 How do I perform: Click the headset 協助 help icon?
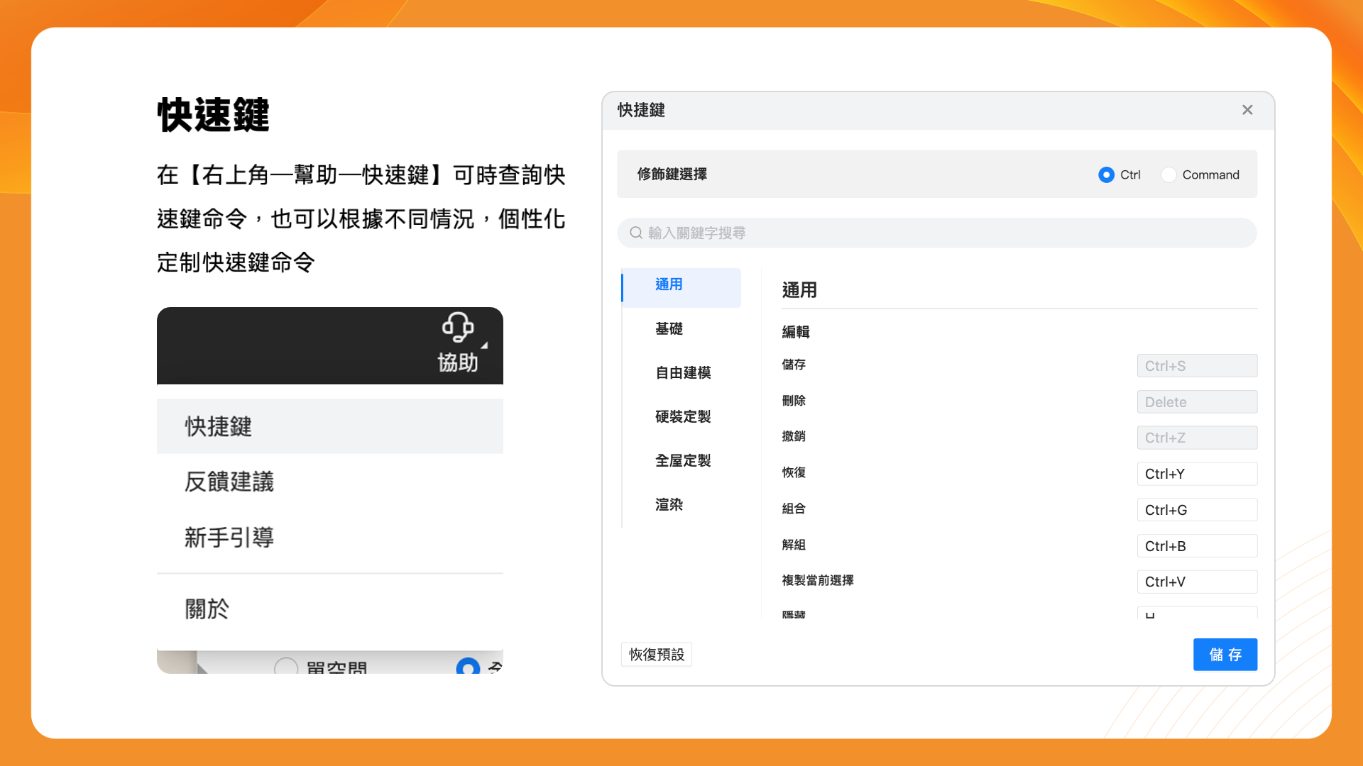pos(458,328)
